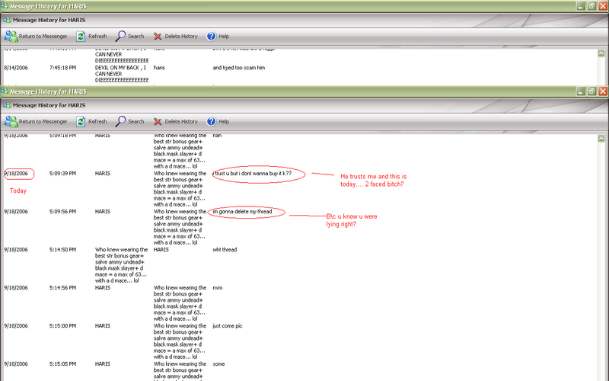
Task: Open Help from the upper window toolbar
Action: [x=212, y=36]
